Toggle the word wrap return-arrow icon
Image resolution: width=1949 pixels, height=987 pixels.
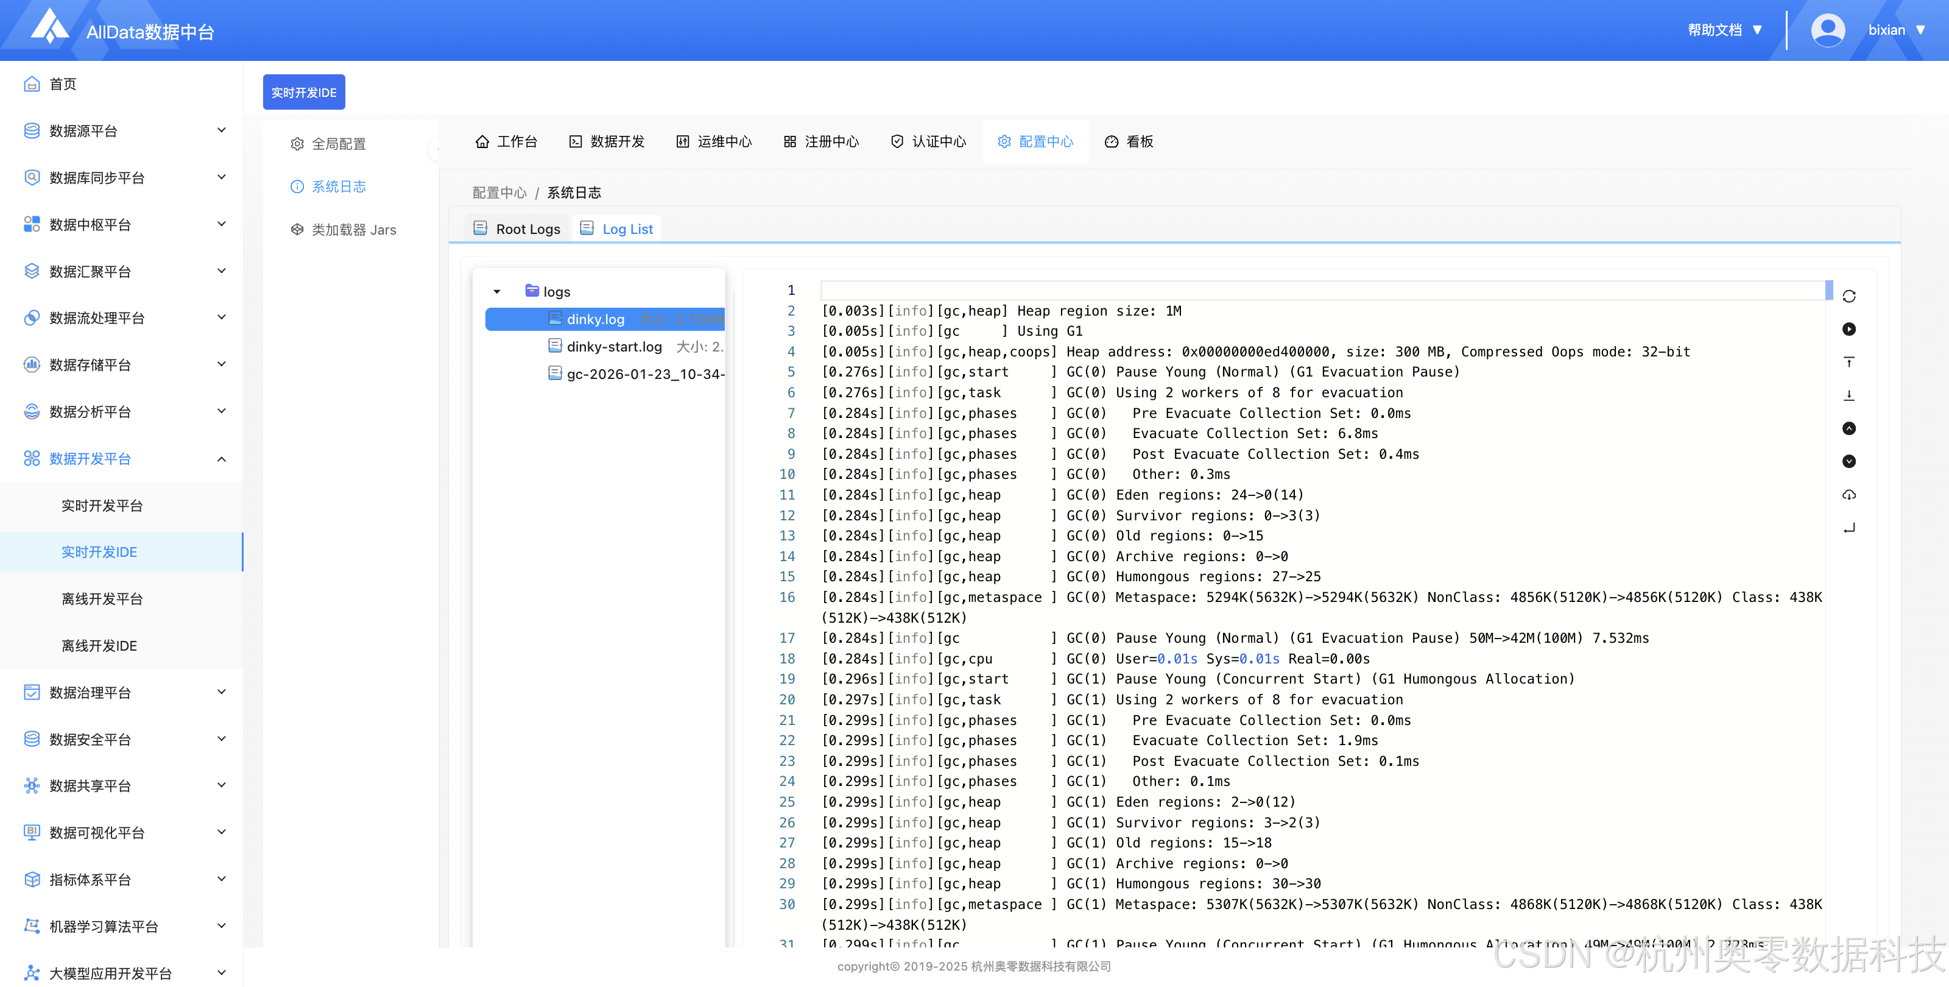tap(1849, 528)
